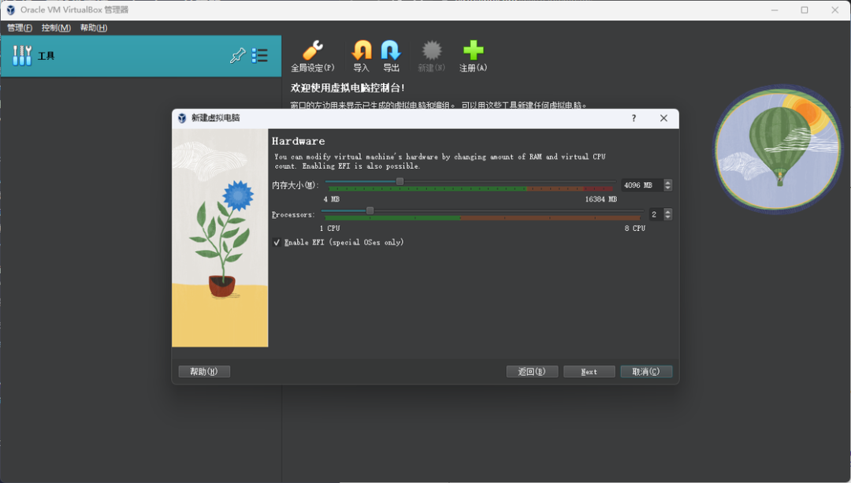Click the flower illustration in the dialog
851x483 pixels.
[221, 238]
